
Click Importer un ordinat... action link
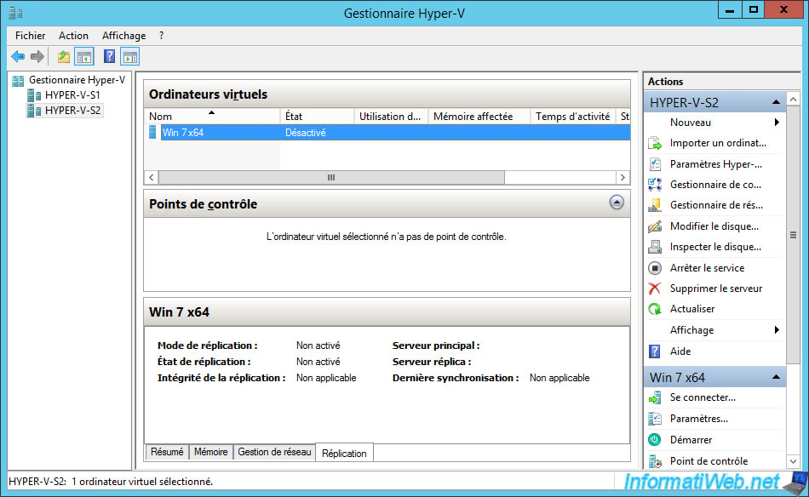tap(718, 143)
